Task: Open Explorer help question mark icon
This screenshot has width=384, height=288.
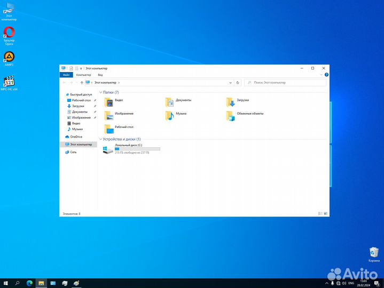Action: pos(326,75)
